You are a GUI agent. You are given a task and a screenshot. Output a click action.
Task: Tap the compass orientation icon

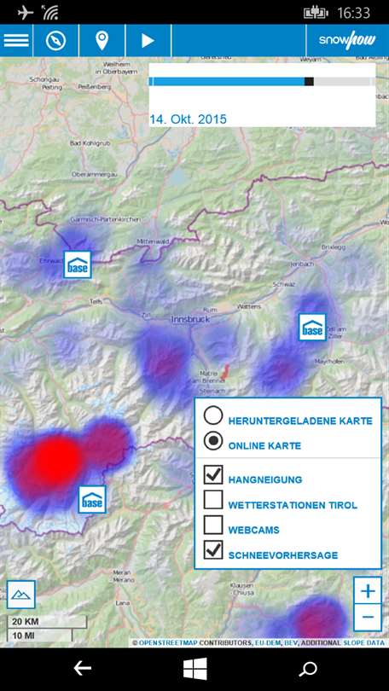pos(56,41)
